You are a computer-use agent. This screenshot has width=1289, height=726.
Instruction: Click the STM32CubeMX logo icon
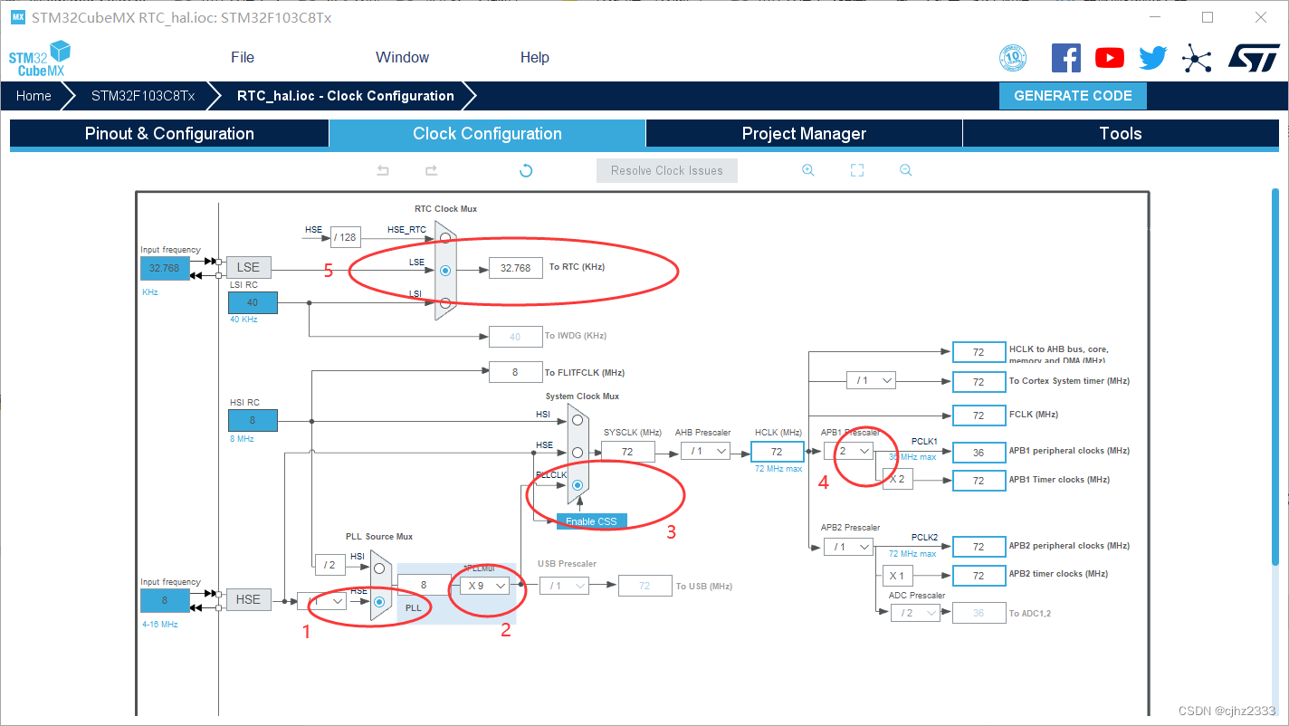39,58
